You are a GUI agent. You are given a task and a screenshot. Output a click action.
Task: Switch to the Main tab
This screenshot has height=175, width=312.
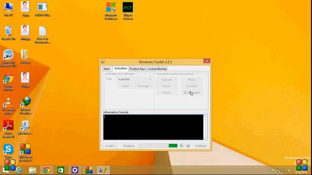(107, 69)
